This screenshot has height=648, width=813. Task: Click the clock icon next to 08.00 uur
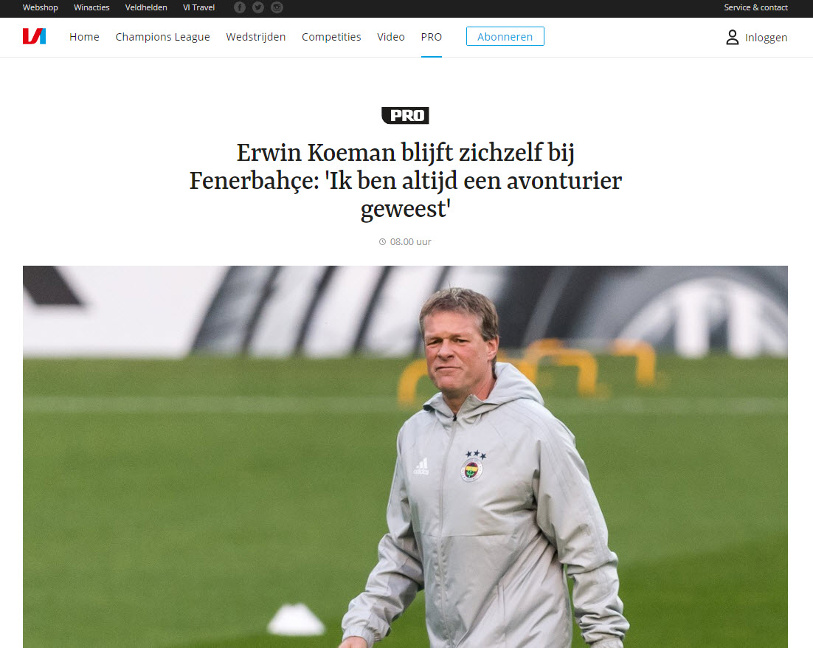(x=382, y=242)
